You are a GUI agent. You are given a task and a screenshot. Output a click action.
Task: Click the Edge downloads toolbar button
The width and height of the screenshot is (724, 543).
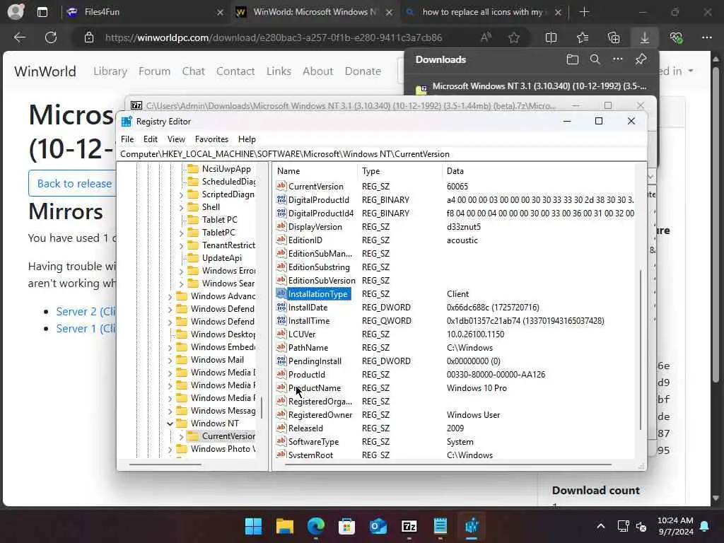(x=645, y=37)
